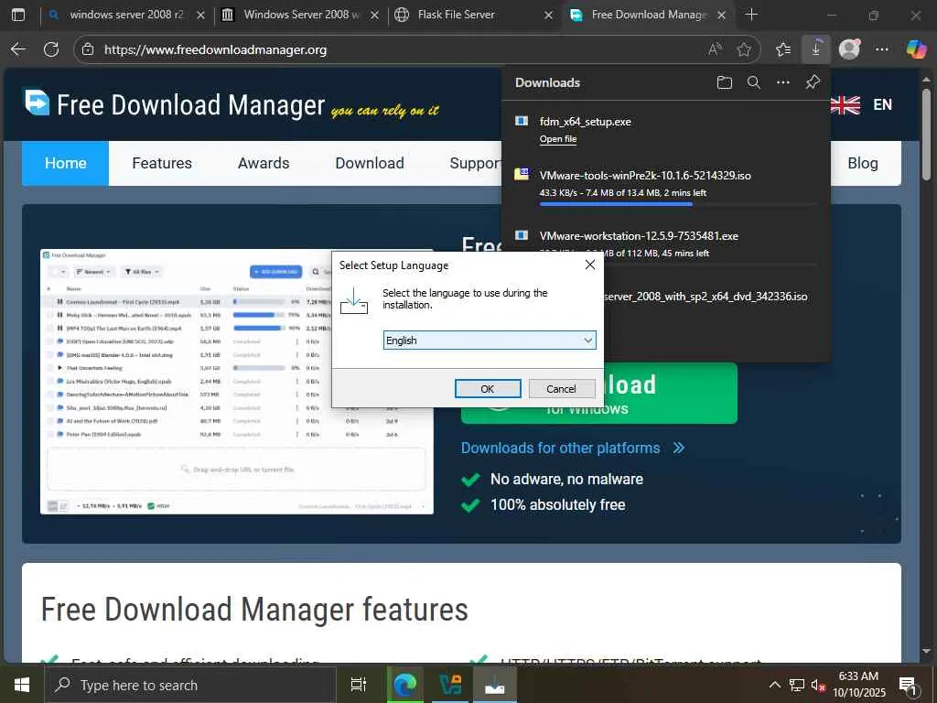Viewport: 937px width, 703px height.
Task: Select Home in site navigation
Action: (66, 163)
